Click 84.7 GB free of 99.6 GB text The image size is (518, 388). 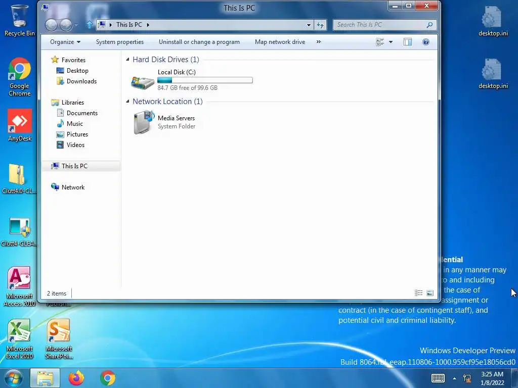[x=187, y=88]
